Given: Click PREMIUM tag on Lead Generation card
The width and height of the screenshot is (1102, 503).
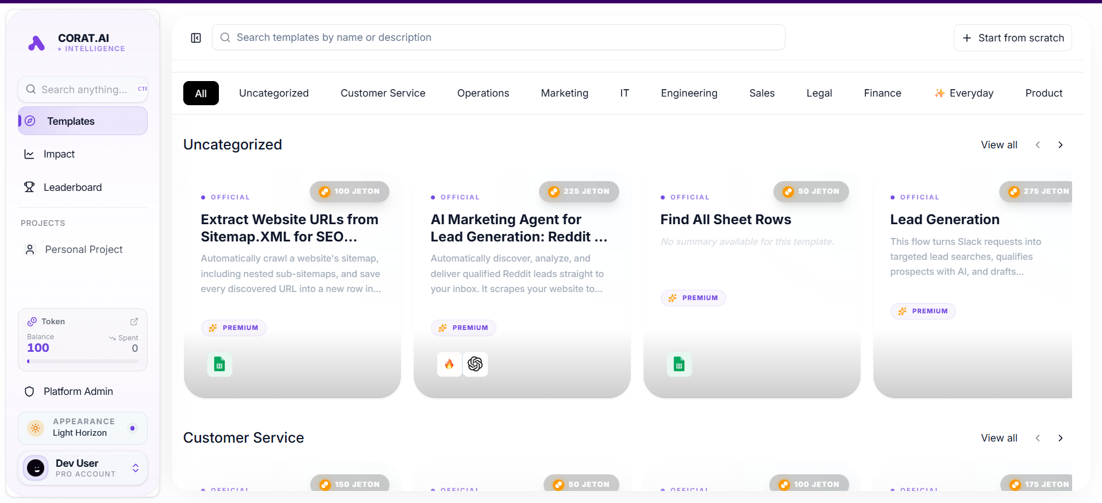Looking at the screenshot, I should coord(923,311).
